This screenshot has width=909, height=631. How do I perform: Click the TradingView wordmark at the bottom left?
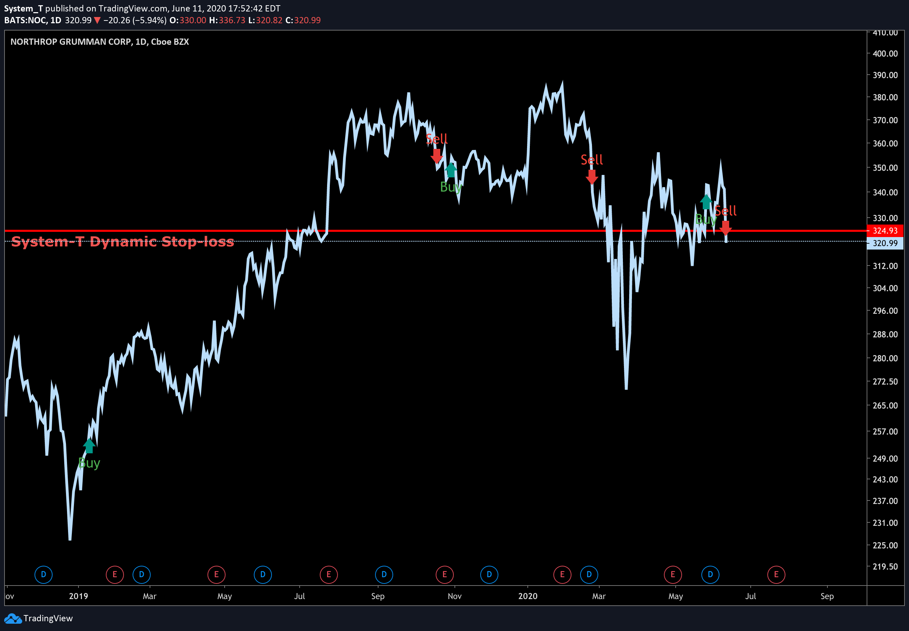(48, 619)
